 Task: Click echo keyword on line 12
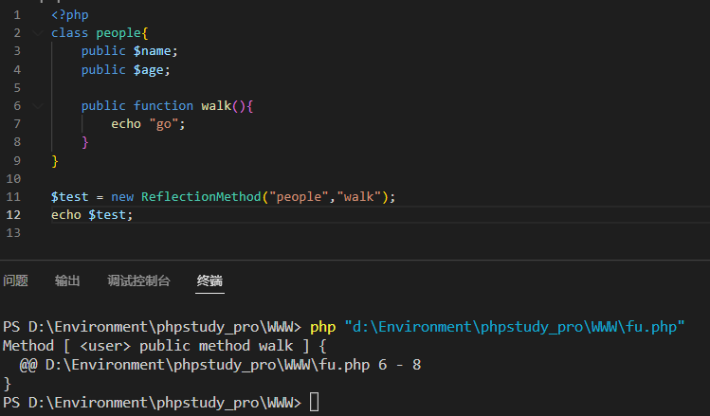coord(66,214)
